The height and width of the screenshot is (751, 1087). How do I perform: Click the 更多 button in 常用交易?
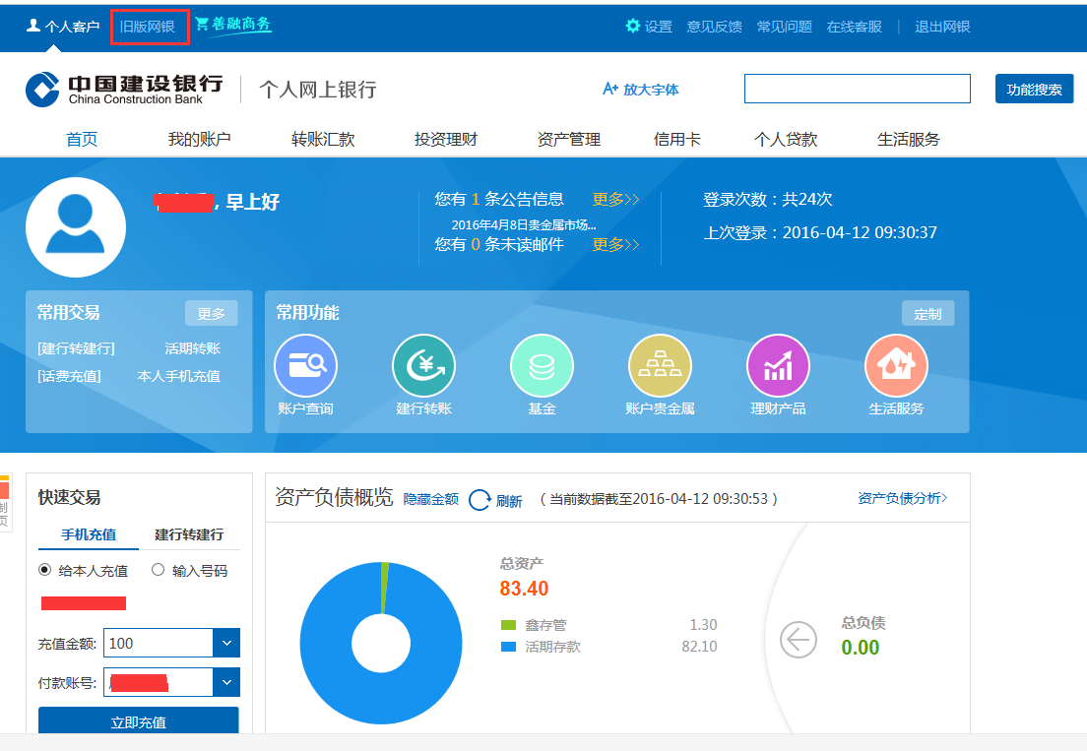[x=211, y=313]
